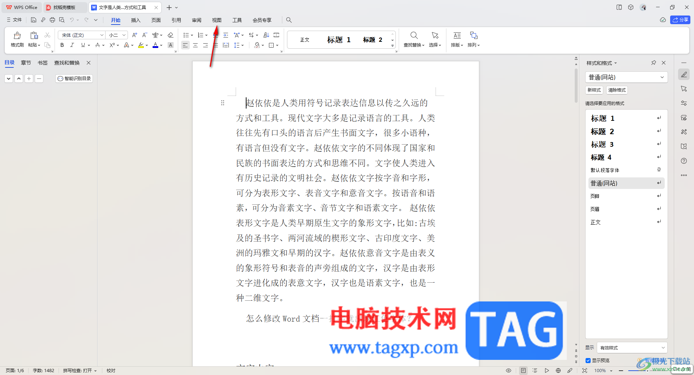The width and height of the screenshot is (694, 375).
Task: Toggle Underline formatting
Action: click(x=83, y=45)
